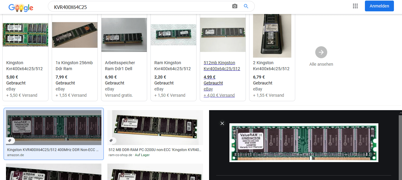This screenshot has height=180, width=402.
Task: Click the 6,90 € listing product photo
Action: (124, 35)
